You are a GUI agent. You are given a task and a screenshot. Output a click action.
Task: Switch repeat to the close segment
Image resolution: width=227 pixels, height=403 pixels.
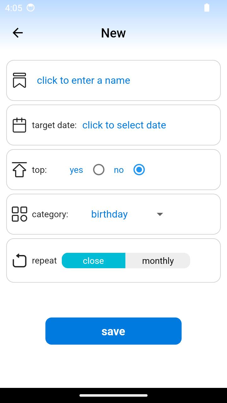[94, 261]
